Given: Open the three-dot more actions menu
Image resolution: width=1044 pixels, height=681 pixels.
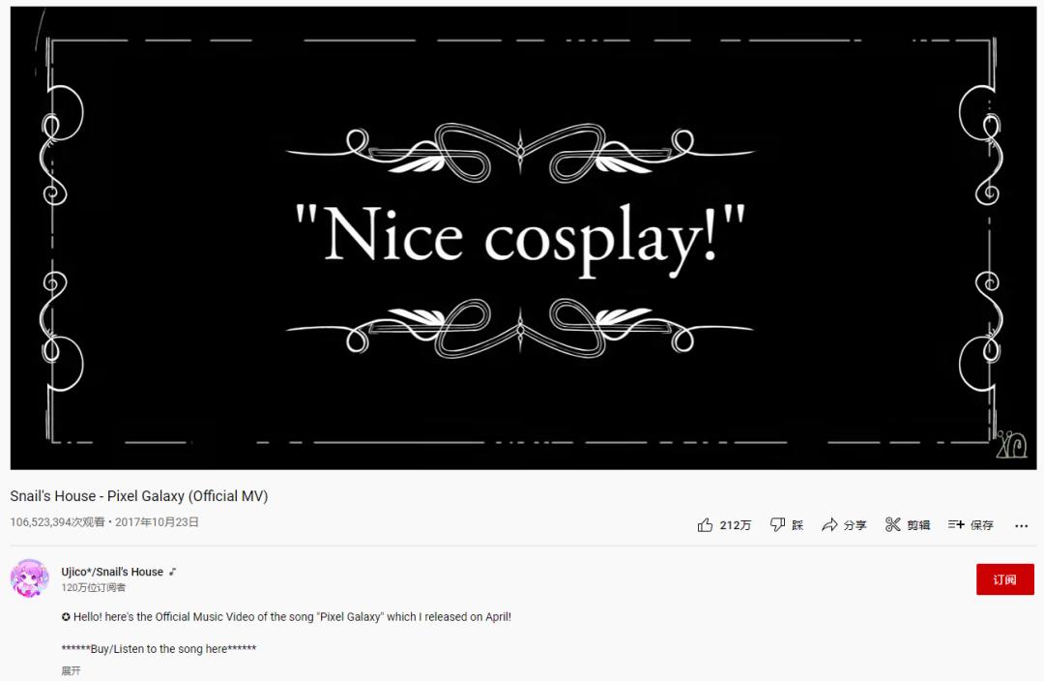Looking at the screenshot, I should click(x=1022, y=525).
